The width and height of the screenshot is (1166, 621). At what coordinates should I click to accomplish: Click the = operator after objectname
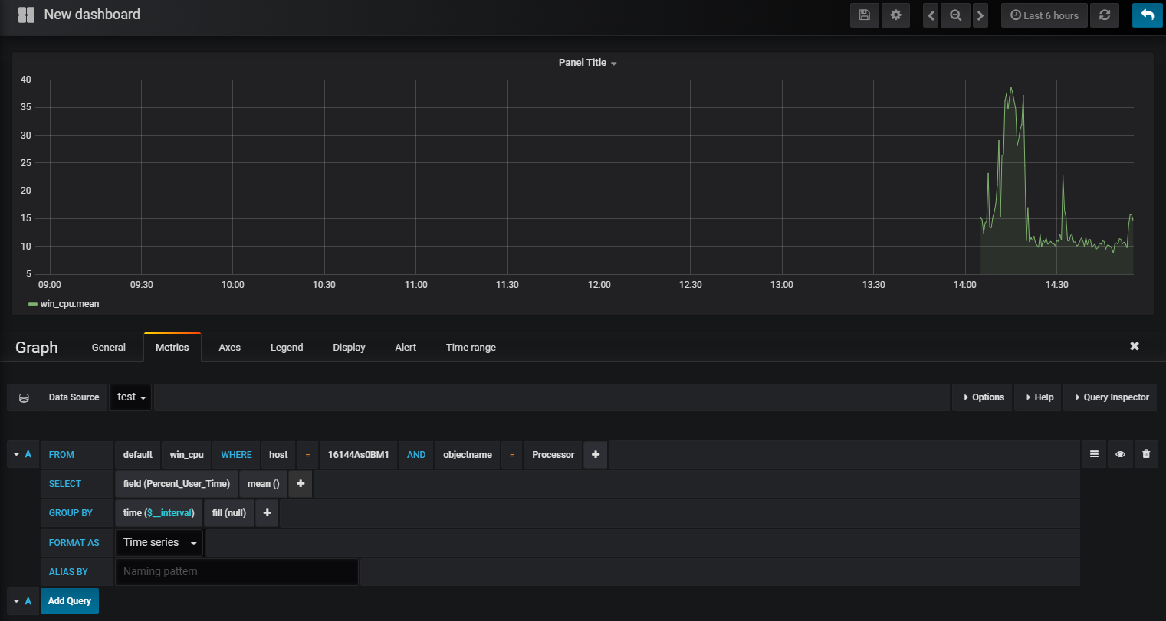[x=512, y=454]
